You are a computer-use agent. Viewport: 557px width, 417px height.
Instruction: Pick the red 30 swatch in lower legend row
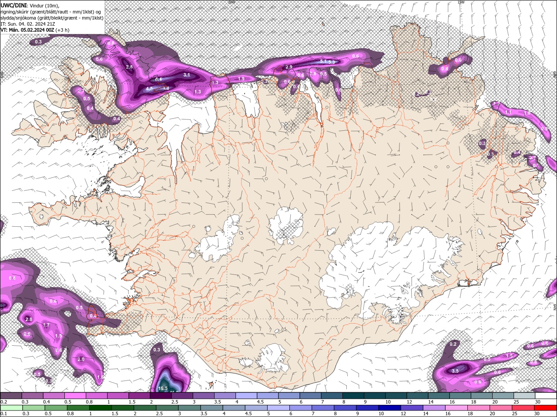545,407
